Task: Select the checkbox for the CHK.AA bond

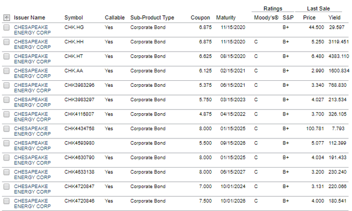Action: [x=7, y=71]
